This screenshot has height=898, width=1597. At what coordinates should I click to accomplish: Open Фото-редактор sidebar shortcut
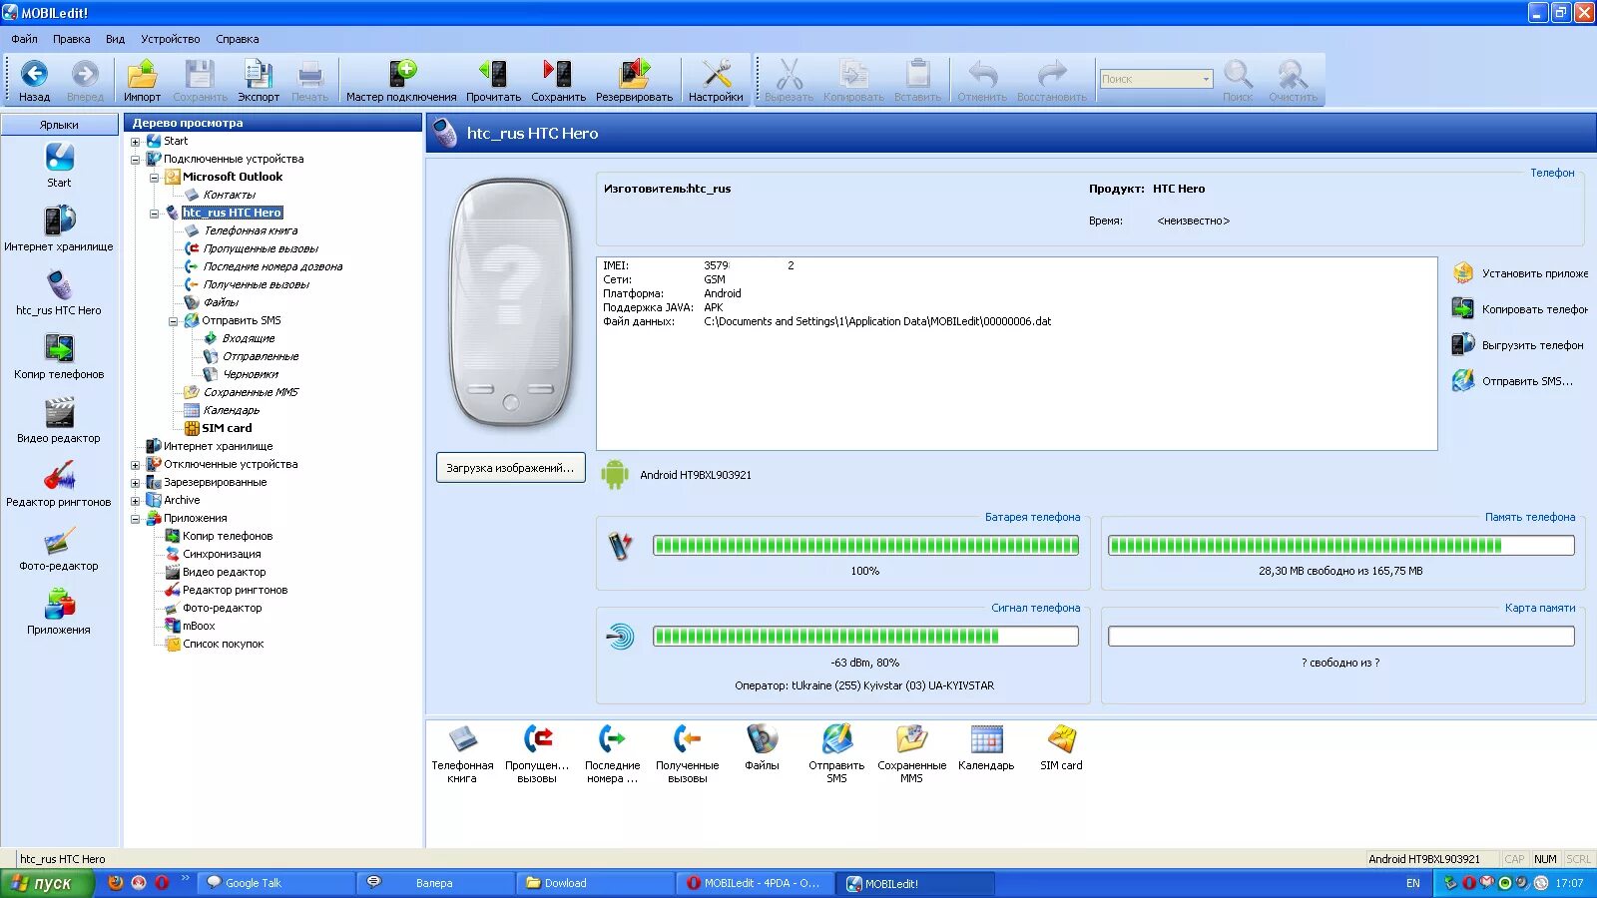click(x=59, y=548)
